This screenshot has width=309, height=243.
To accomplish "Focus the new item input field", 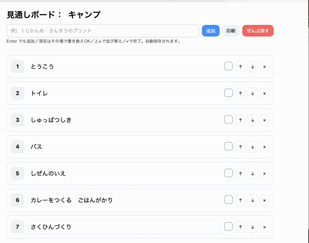I will pos(103,31).
